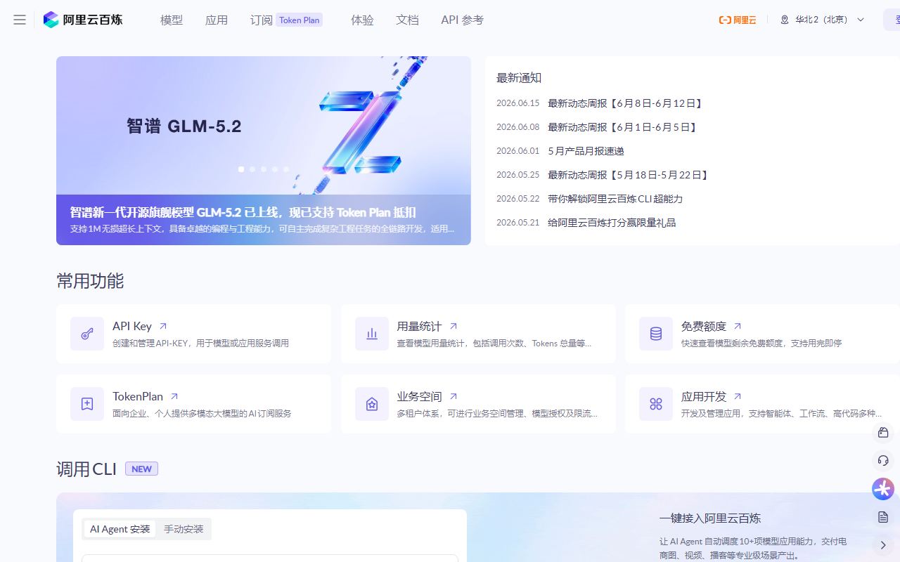Click the 常用功能 section heading
Viewport: 900px width, 562px height.
coord(90,281)
